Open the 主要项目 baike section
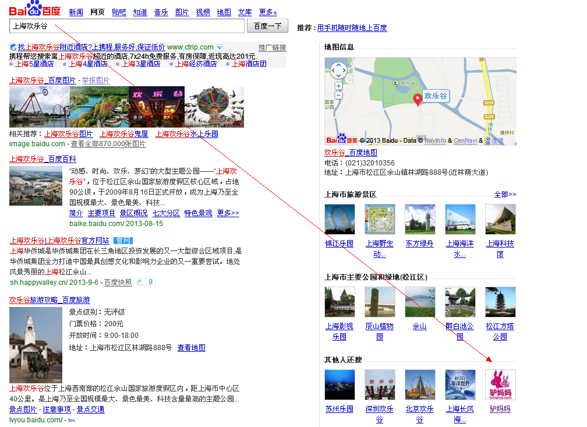Viewport: 587px width, 427px height. [x=101, y=213]
